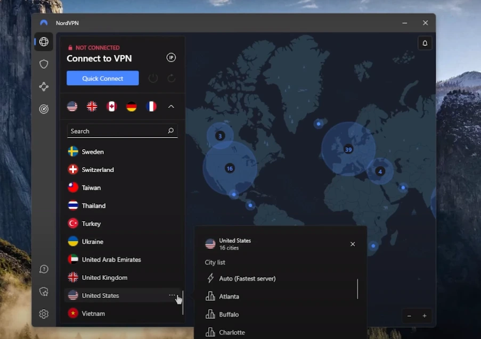481x339 pixels.
Task: Zoom out the map with minus
Action: pos(409,316)
